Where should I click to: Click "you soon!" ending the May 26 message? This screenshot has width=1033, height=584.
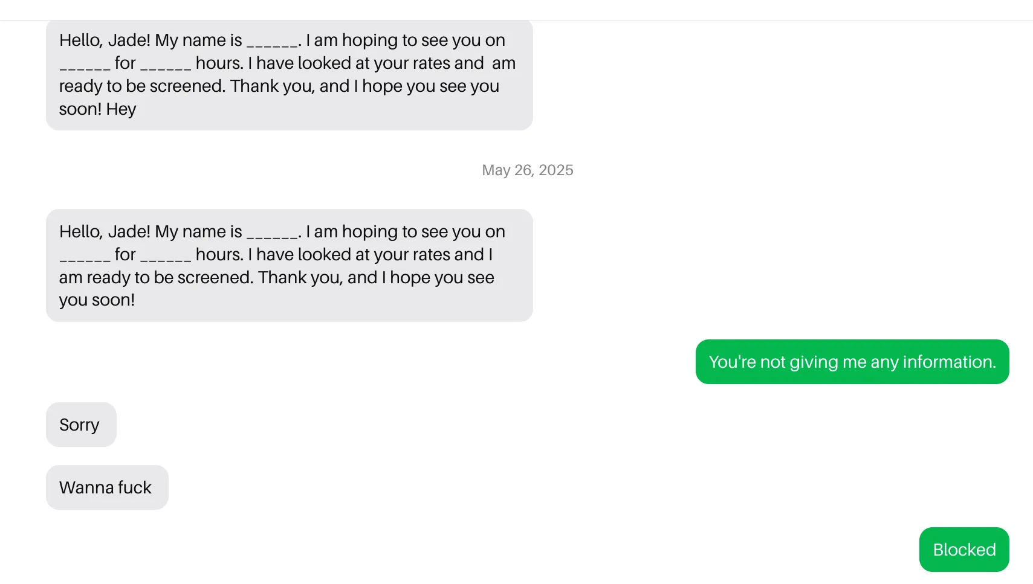pyautogui.click(x=97, y=300)
